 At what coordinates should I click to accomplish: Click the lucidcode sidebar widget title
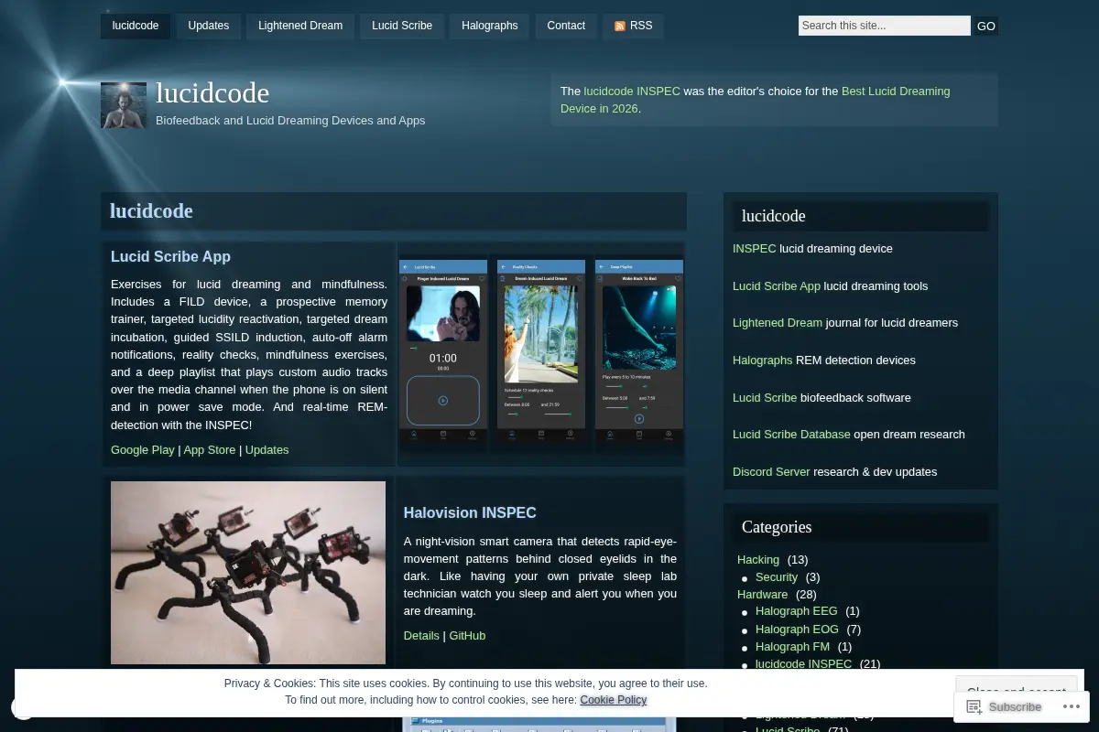tap(774, 217)
